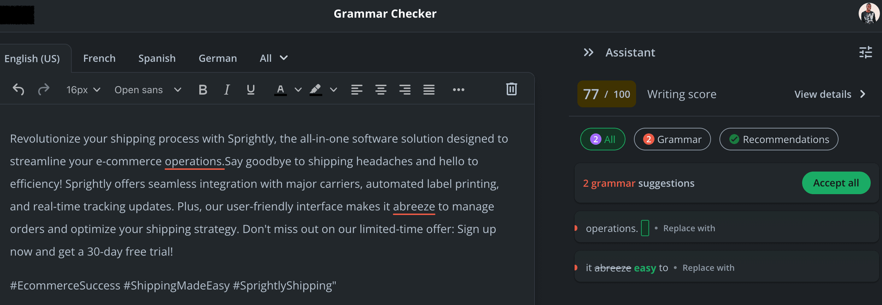Image resolution: width=882 pixels, height=305 pixels.
Task: Toggle the Grammar suggestions filter
Action: coord(672,139)
